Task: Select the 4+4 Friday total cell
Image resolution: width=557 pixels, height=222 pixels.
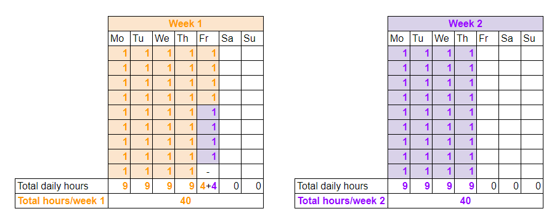Action: [x=208, y=186]
